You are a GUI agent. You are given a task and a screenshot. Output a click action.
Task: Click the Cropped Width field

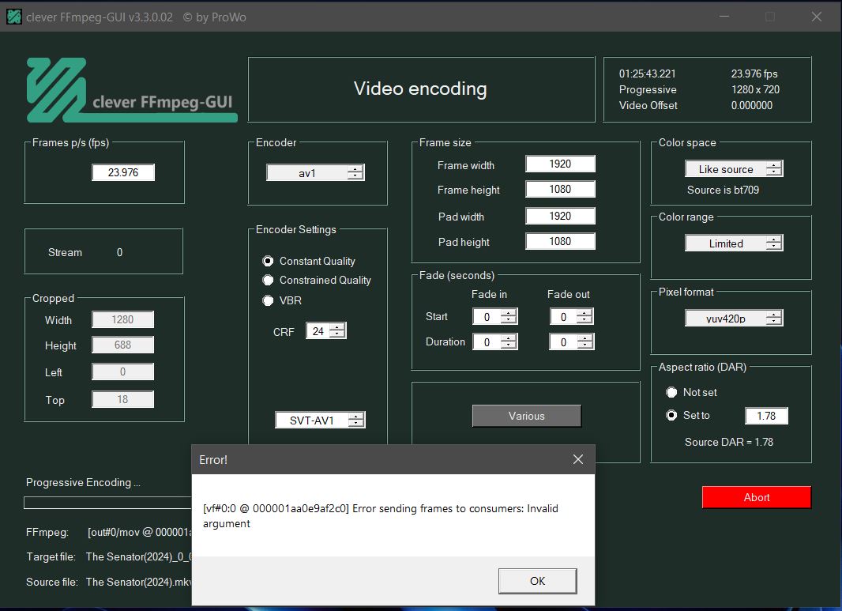click(122, 320)
